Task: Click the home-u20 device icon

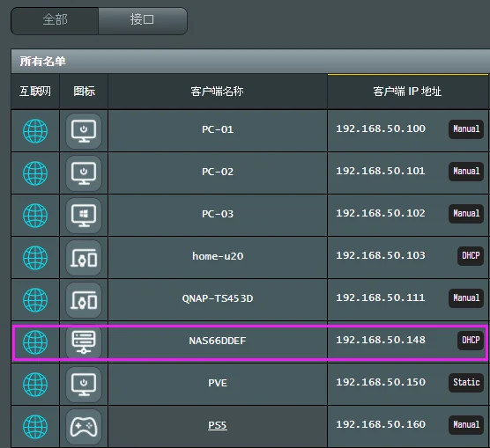Action: (84, 258)
